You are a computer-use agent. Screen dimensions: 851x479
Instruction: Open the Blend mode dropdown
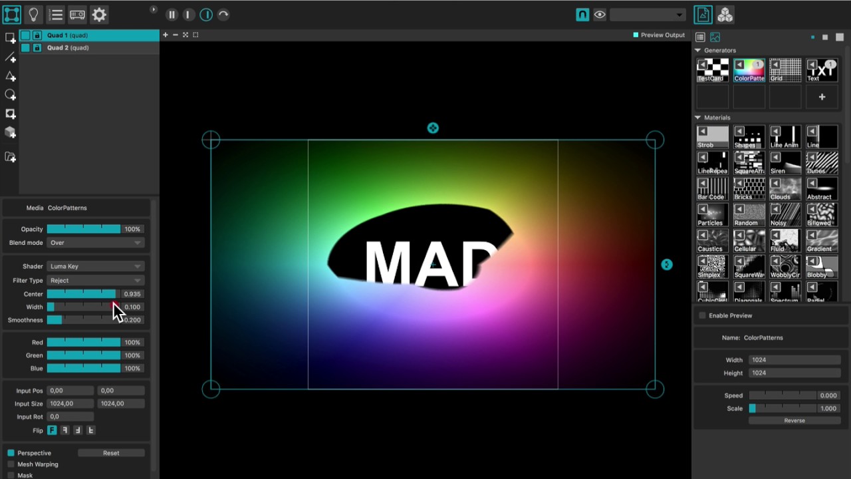point(96,243)
